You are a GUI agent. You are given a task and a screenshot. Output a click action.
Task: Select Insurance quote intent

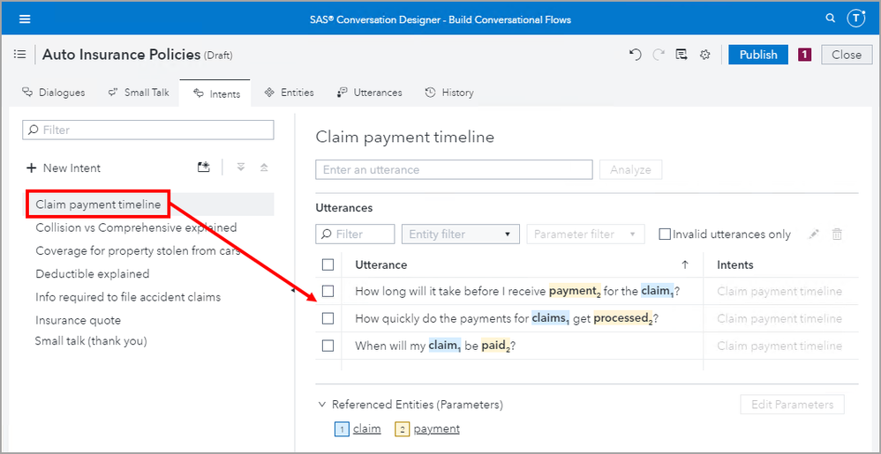click(78, 320)
